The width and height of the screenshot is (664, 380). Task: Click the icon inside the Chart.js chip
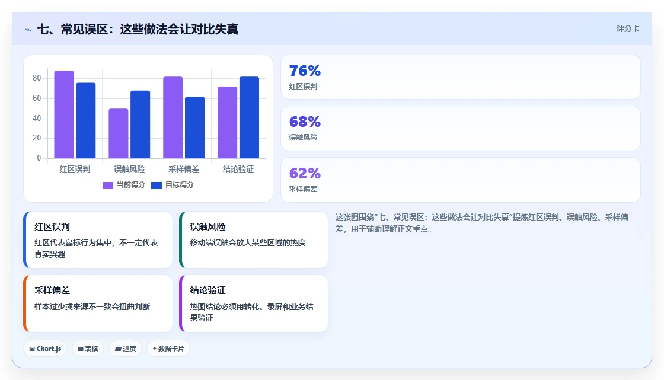click(32, 349)
